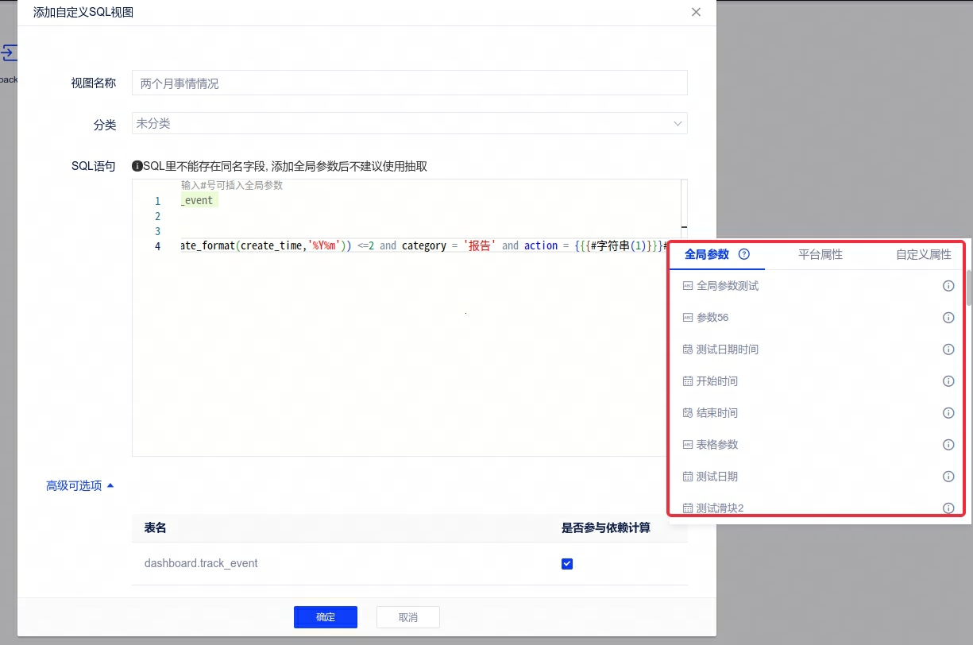The width and height of the screenshot is (973, 645).
Task: Click info icon for 表格参数
Action: click(948, 445)
